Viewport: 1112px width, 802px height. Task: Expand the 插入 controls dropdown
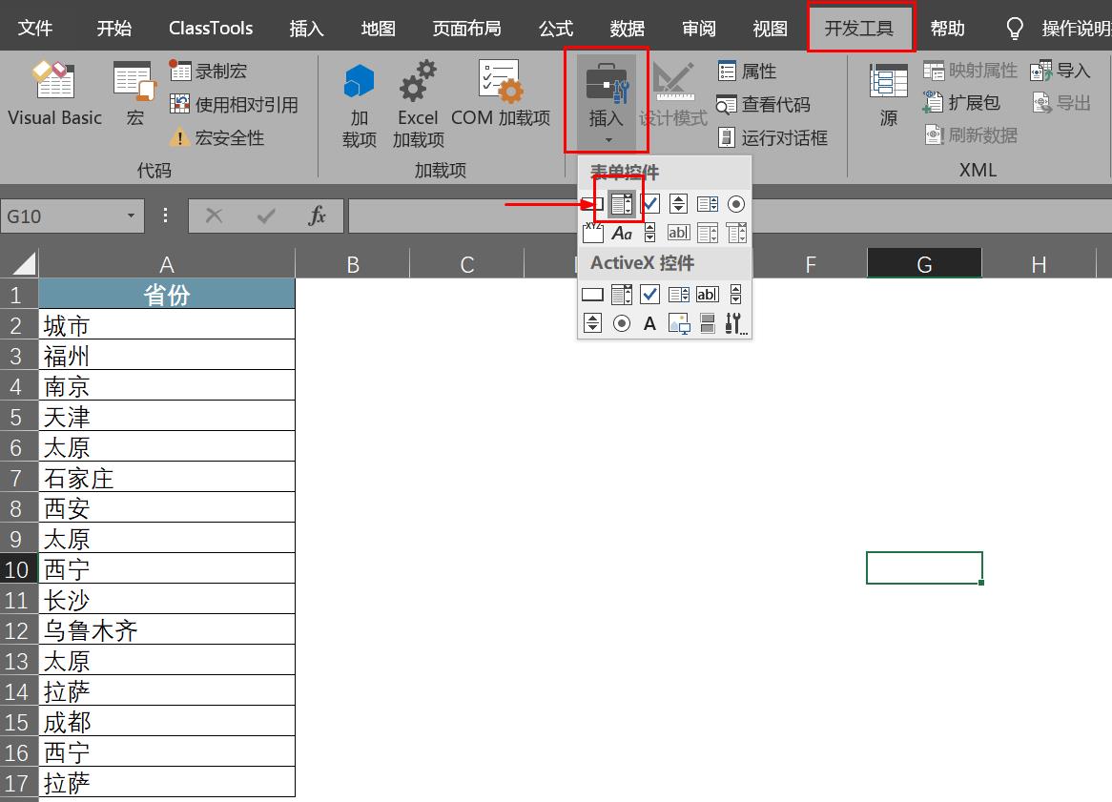[x=607, y=101]
